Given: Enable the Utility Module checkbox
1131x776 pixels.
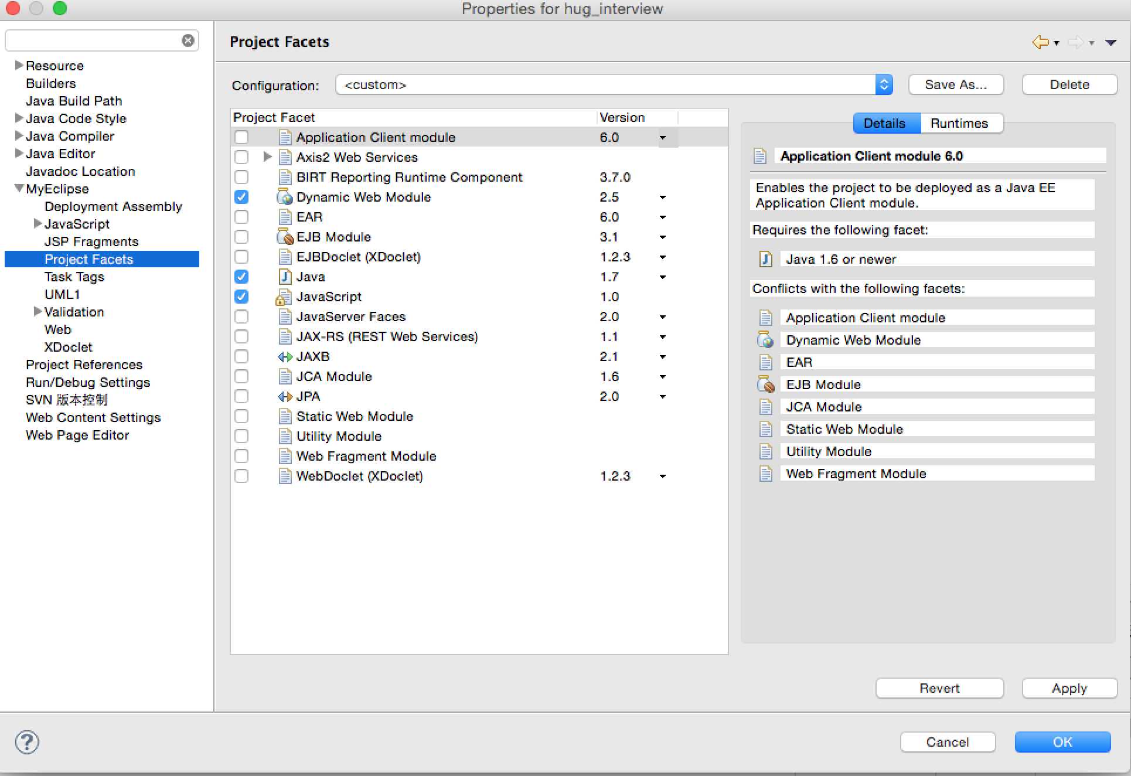Looking at the screenshot, I should point(241,436).
